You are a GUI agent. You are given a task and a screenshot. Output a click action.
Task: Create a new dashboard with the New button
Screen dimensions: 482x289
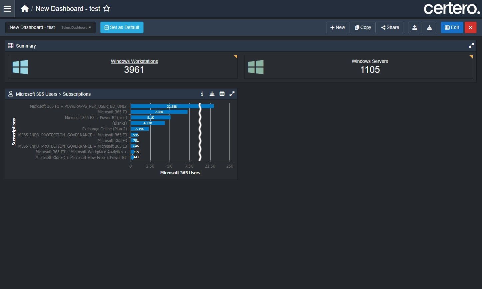coord(338,27)
